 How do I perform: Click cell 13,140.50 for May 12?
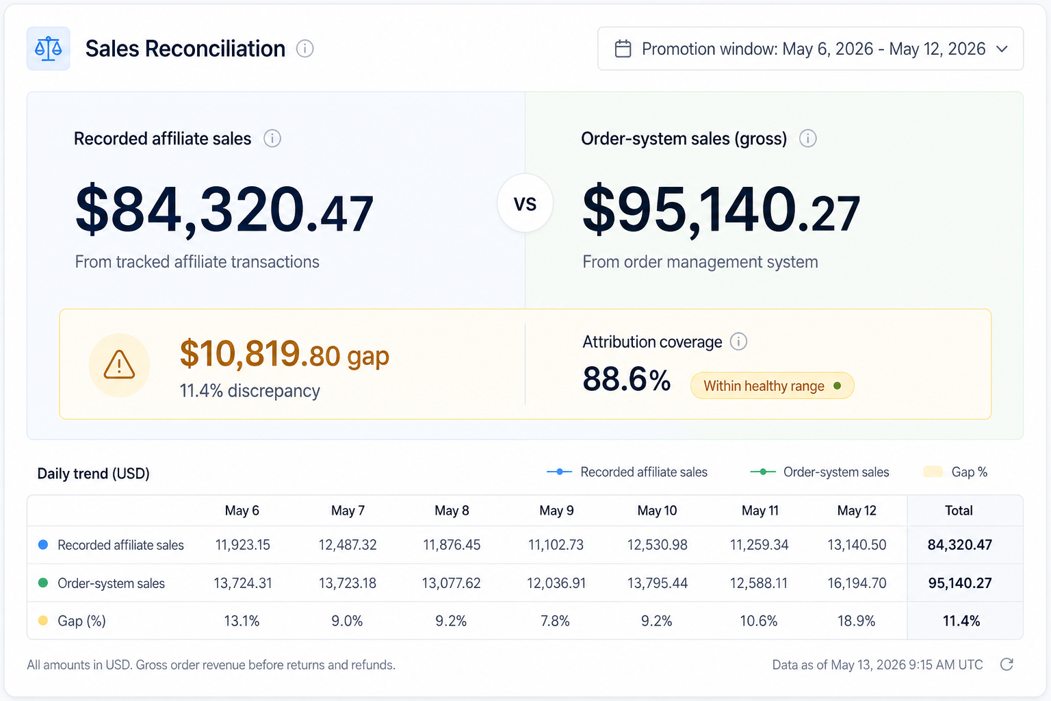(857, 545)
